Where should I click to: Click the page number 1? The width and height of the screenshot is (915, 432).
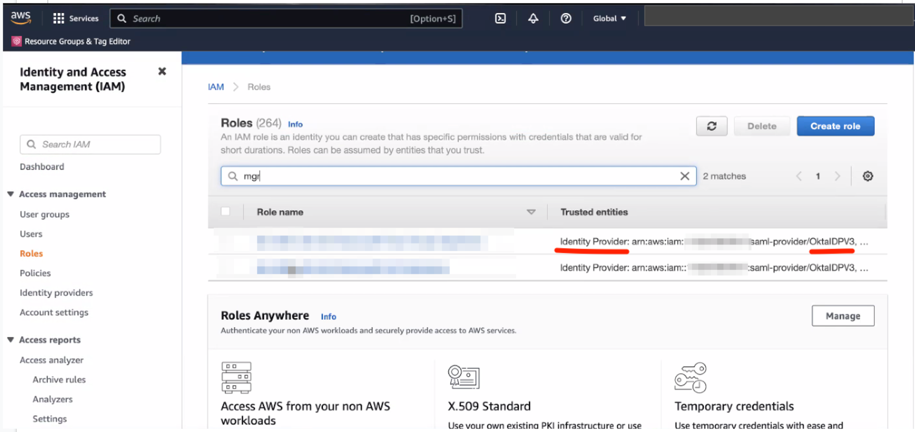click(818, 176)
